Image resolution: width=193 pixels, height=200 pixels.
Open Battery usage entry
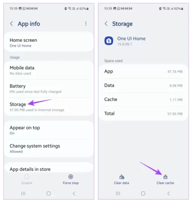click(x=49, y=88)
